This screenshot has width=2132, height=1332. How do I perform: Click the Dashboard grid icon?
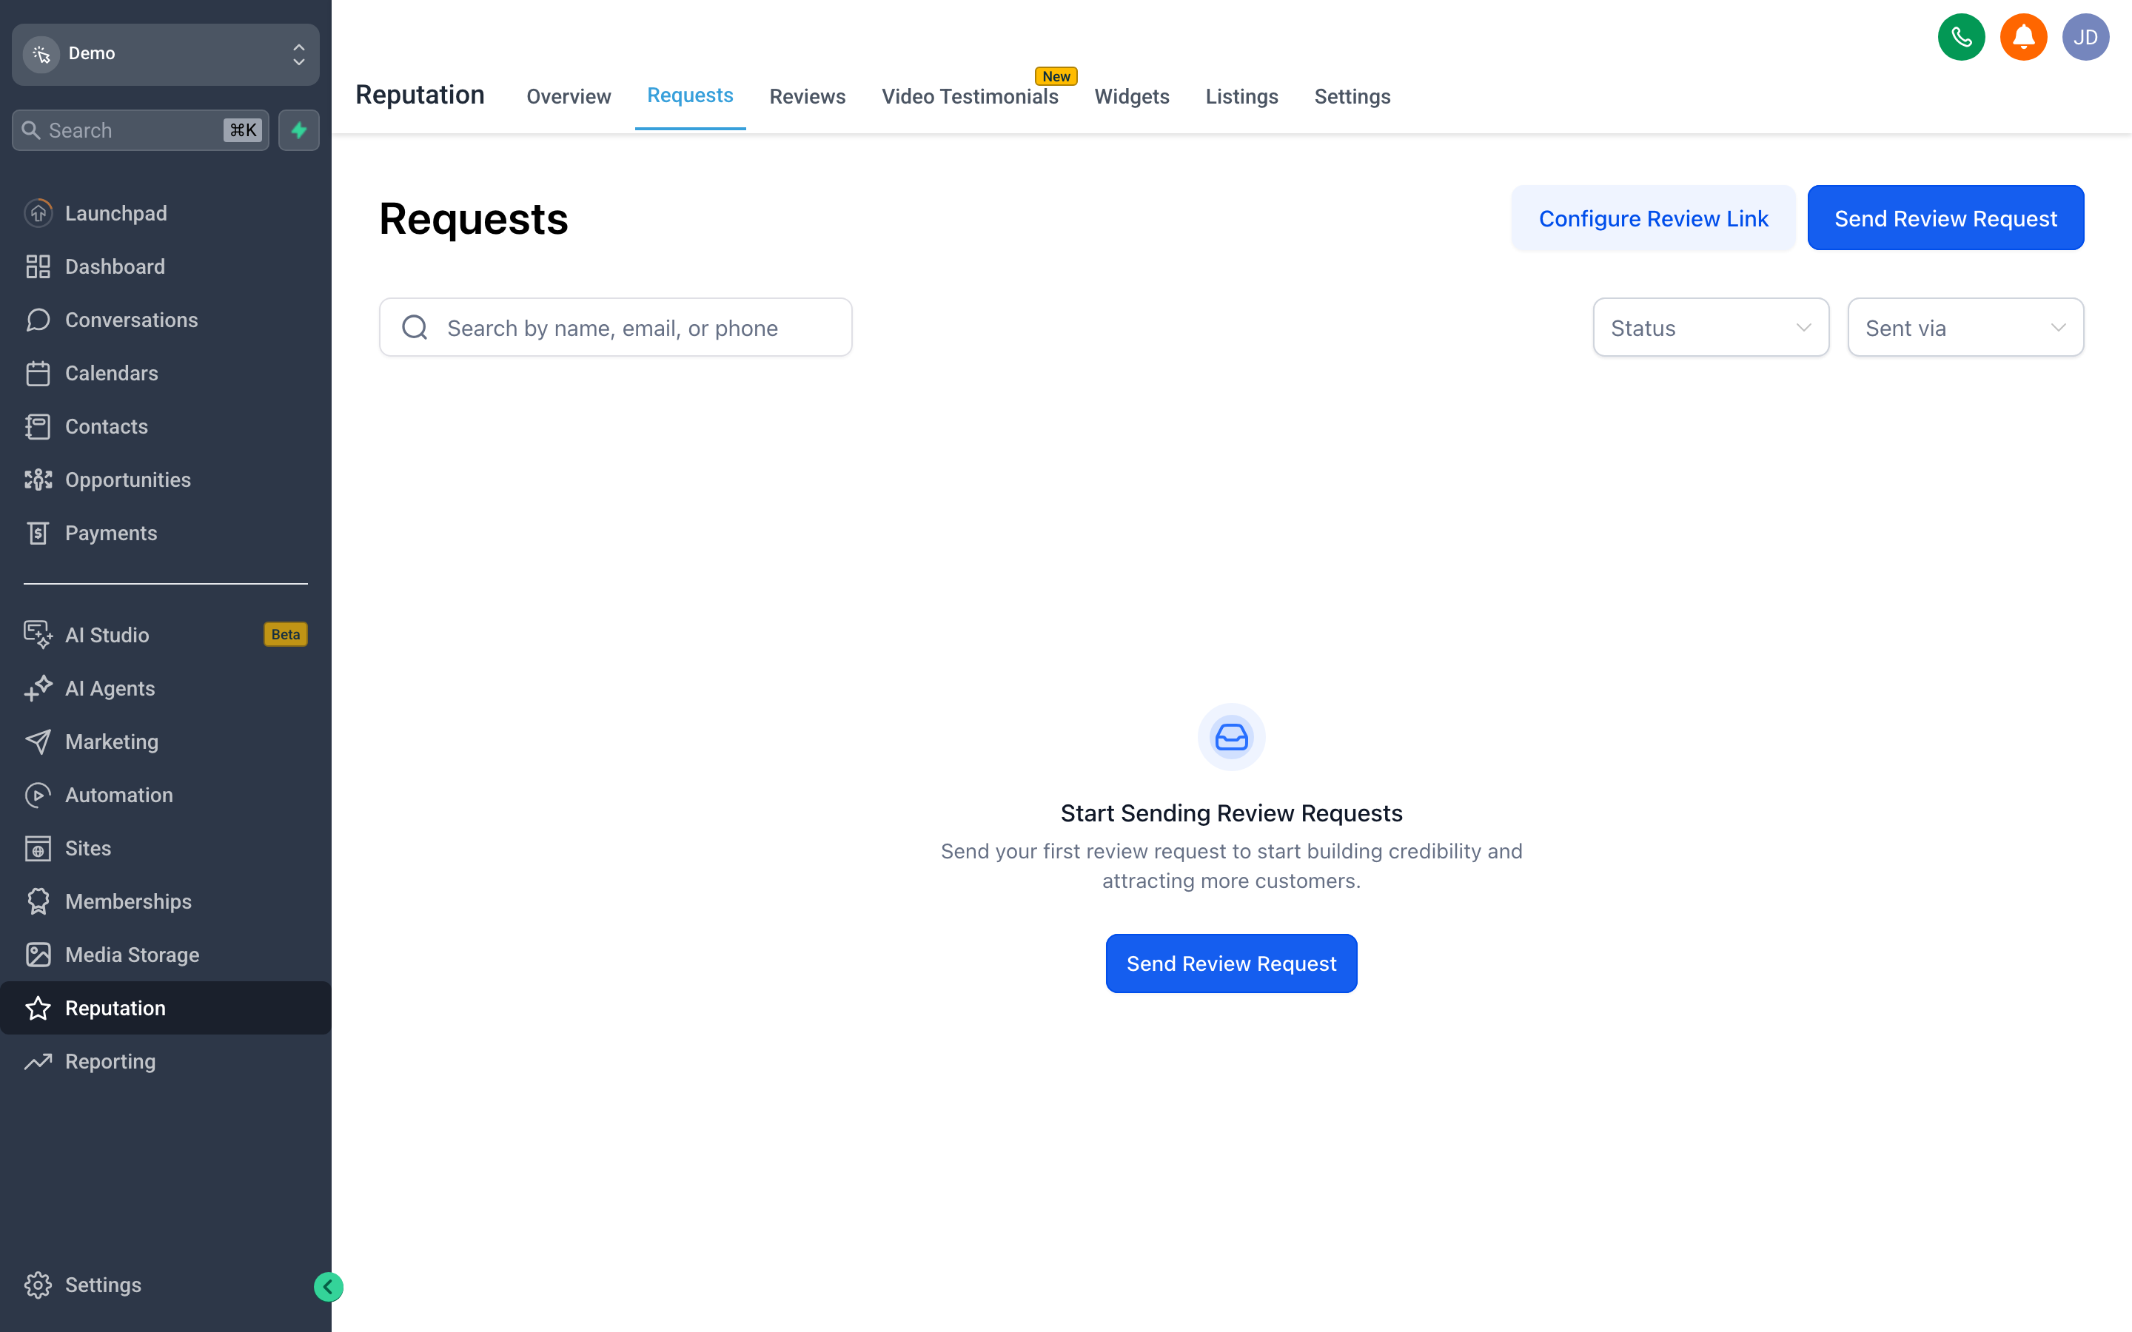[x=38, y=266]
